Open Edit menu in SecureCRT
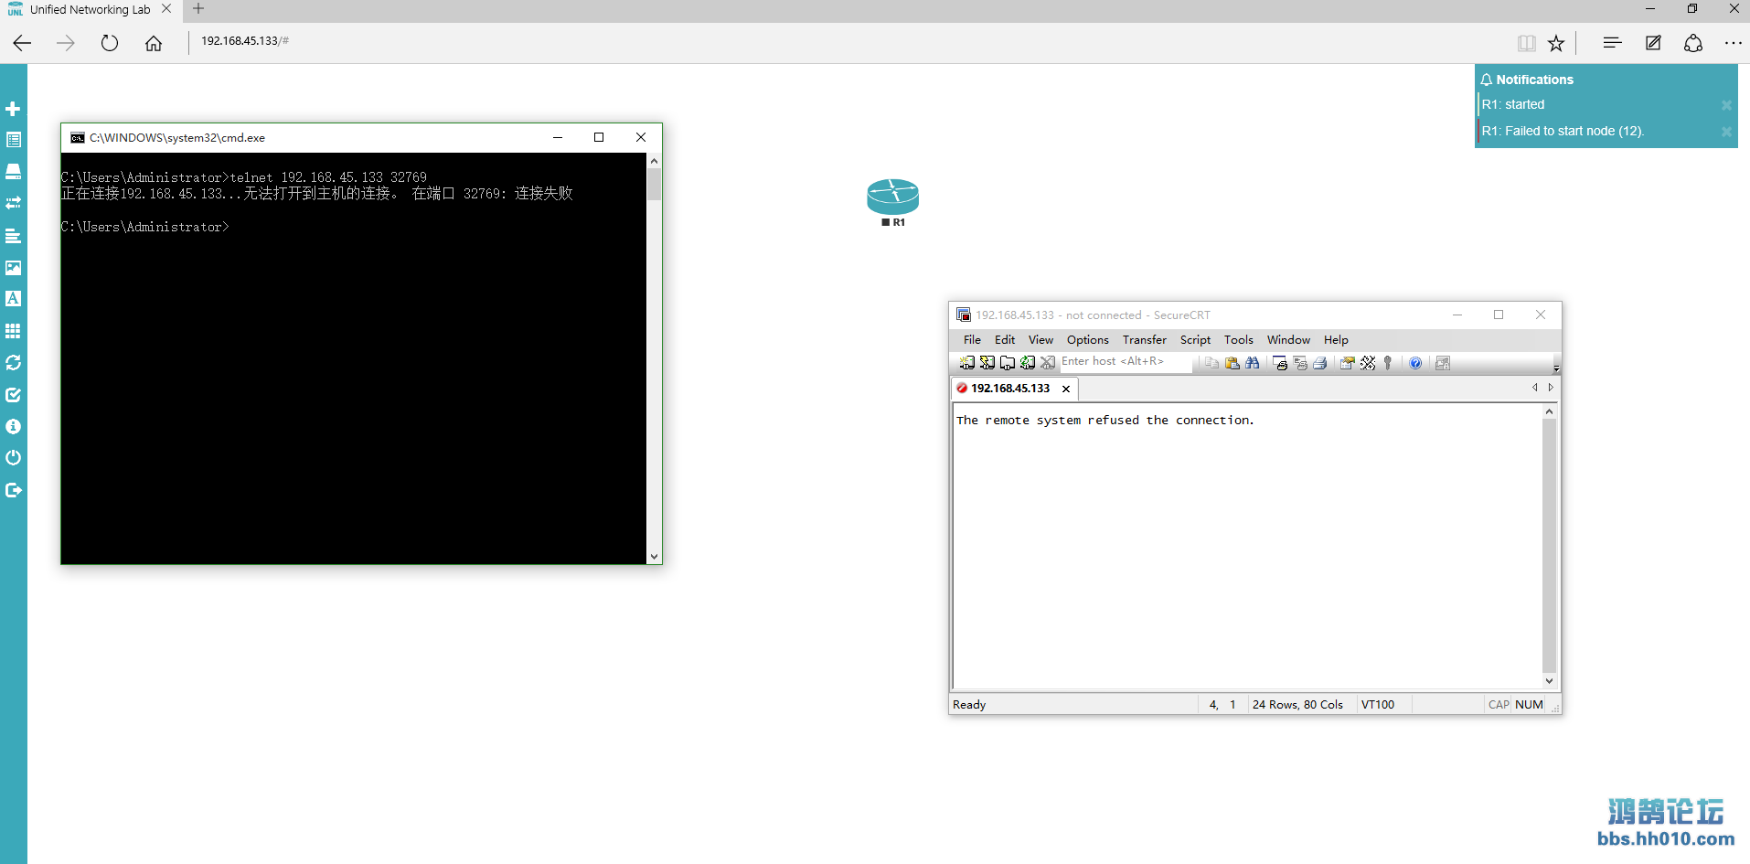The height and width of the screenshot is (864, 1750). tap(1005, 339)
